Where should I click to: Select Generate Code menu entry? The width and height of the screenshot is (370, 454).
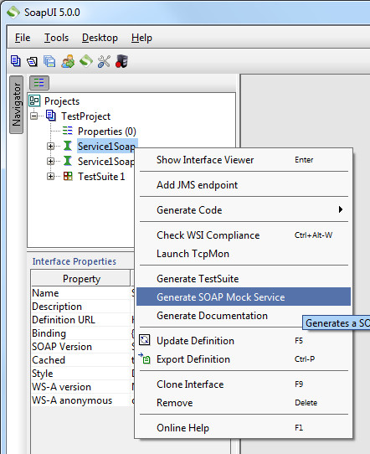tap(244, 210)
